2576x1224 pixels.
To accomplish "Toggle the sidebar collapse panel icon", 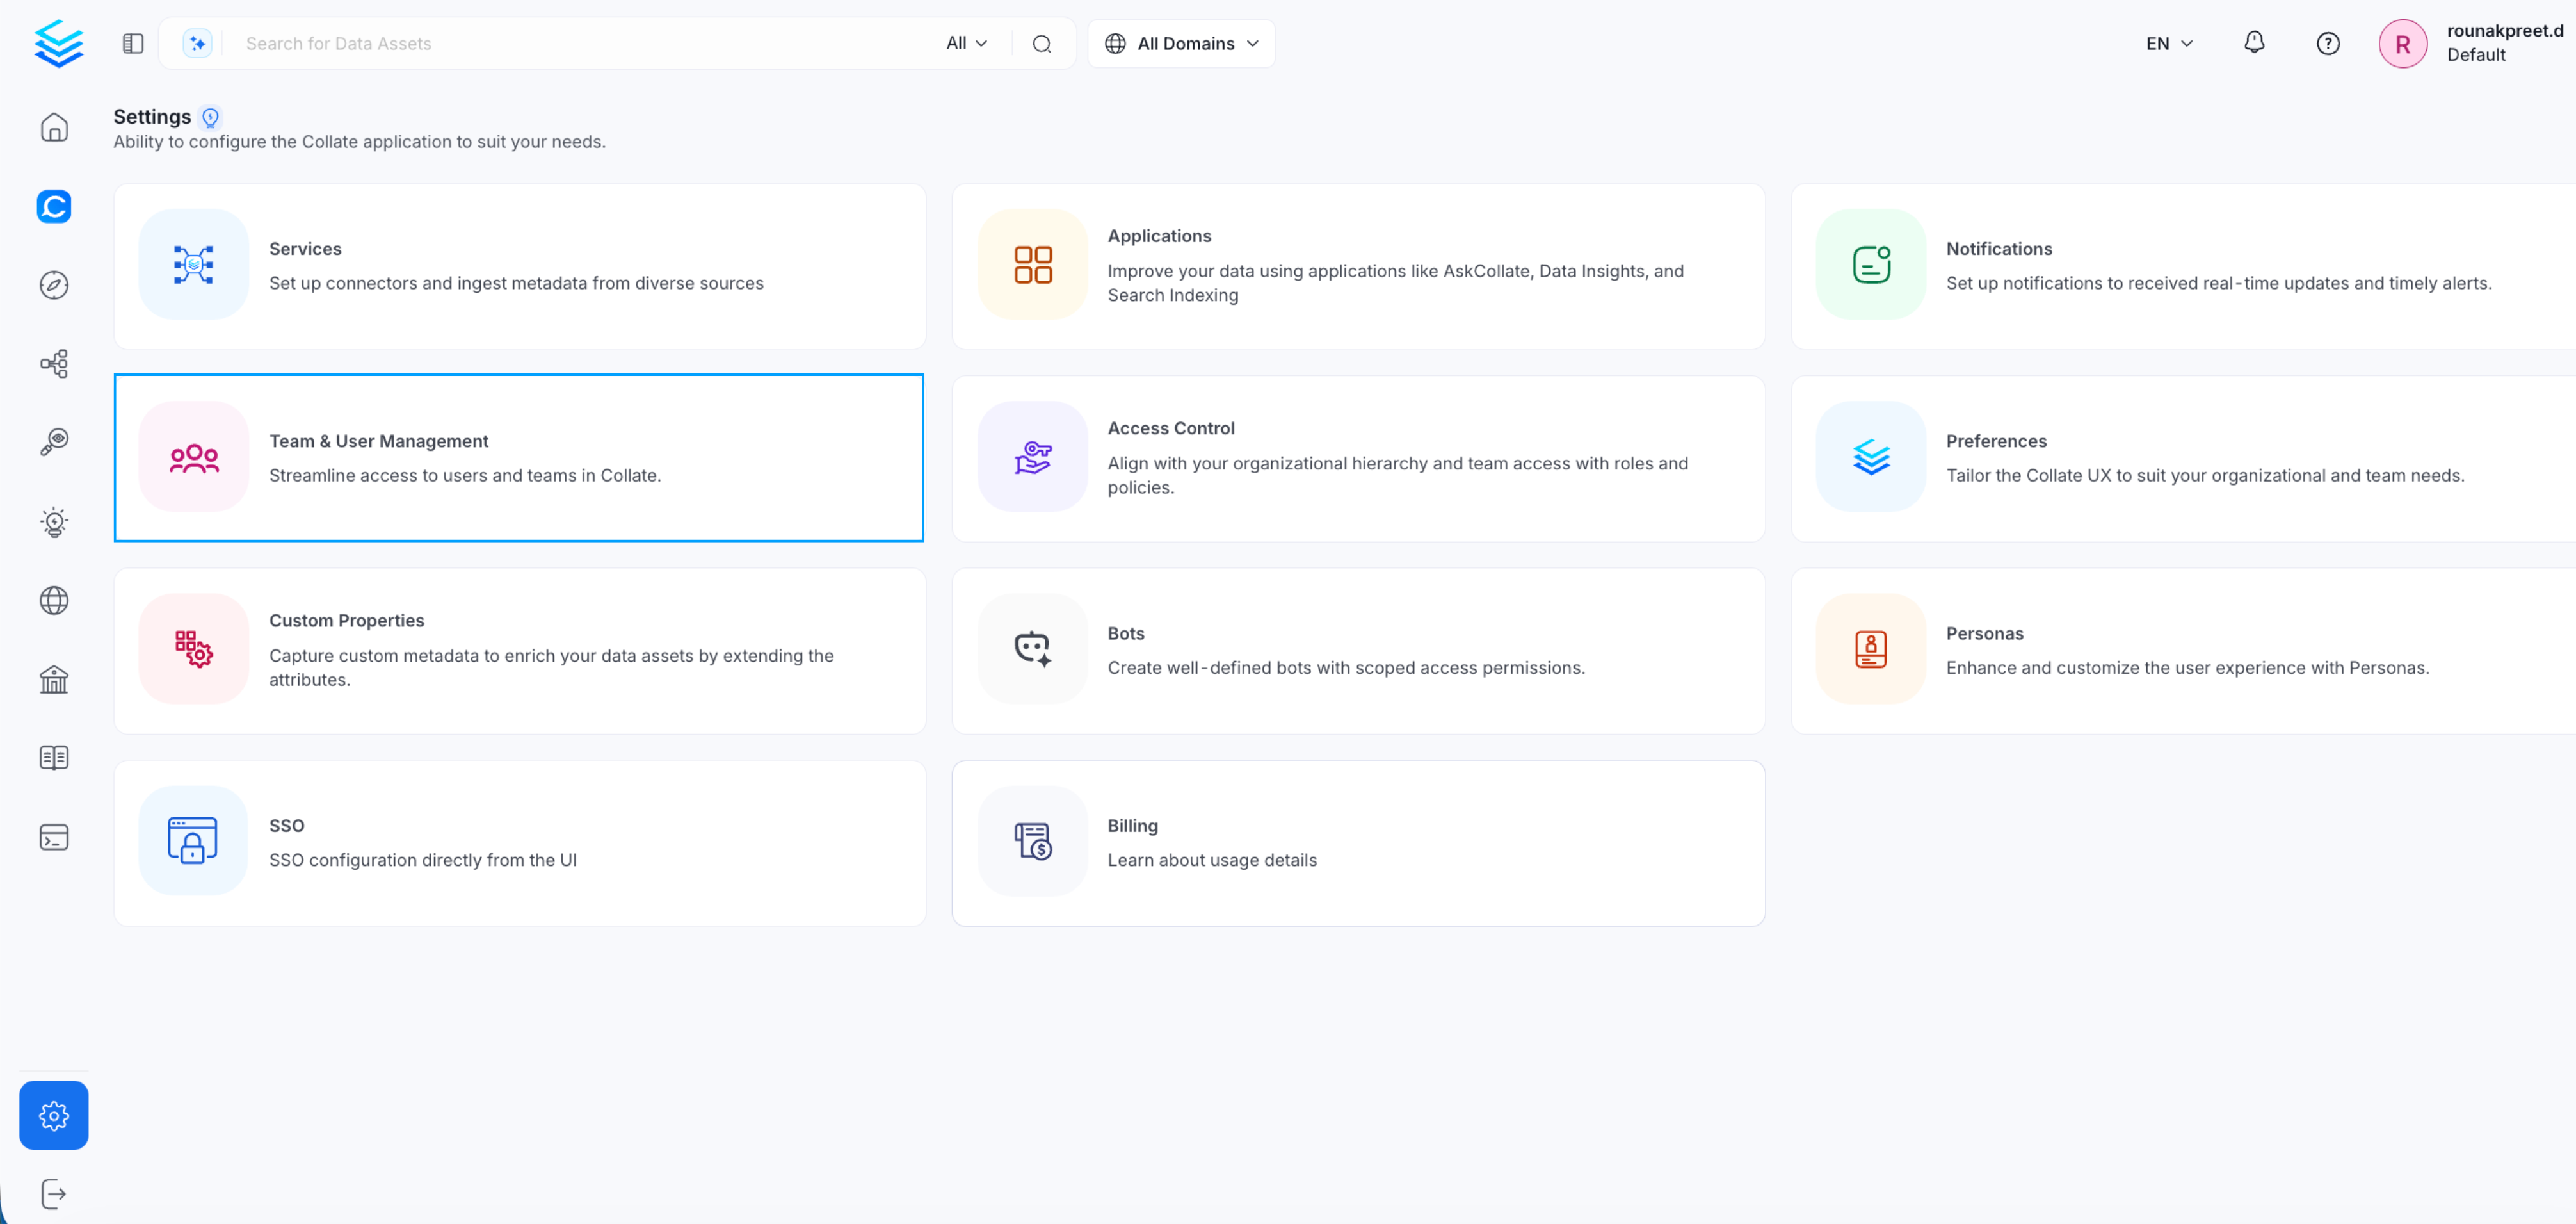I will pos(132,43).
